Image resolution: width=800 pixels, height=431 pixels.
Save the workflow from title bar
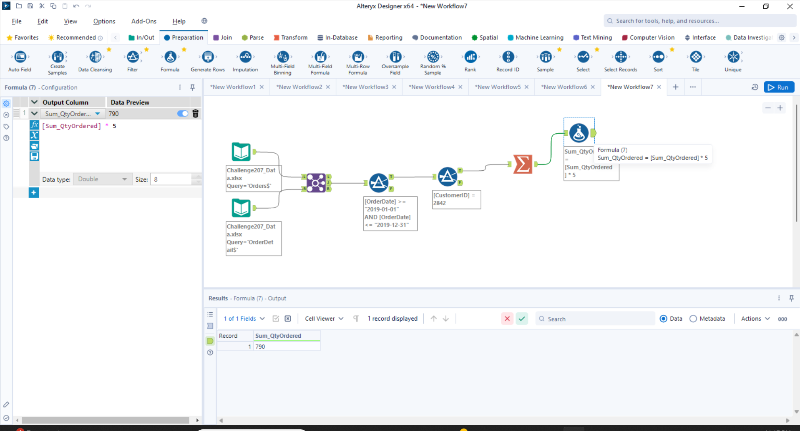[30, 6]
